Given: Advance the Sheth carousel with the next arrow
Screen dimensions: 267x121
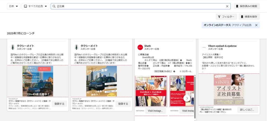Looking at the screenshot, I should pyautogui.click(x=187, y=98).
